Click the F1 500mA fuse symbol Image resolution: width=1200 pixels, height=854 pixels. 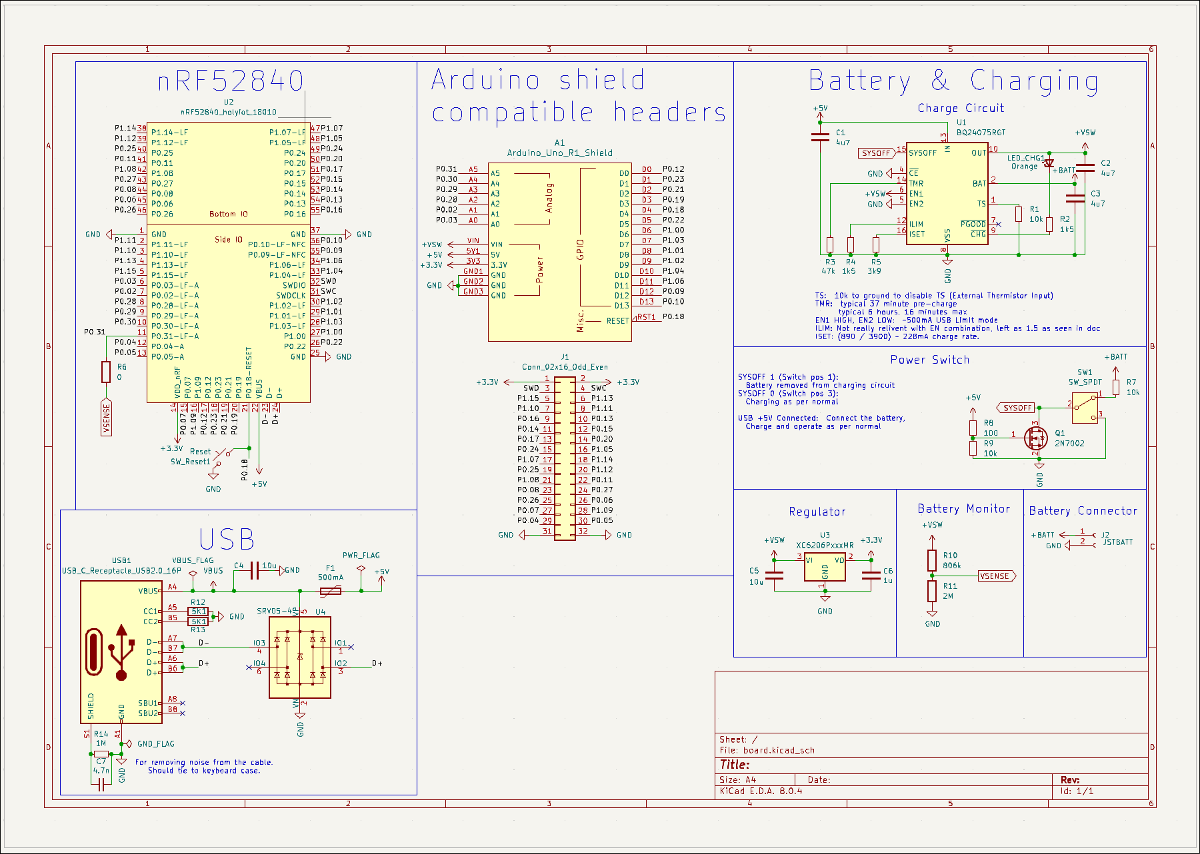click(x=331, y=591)
